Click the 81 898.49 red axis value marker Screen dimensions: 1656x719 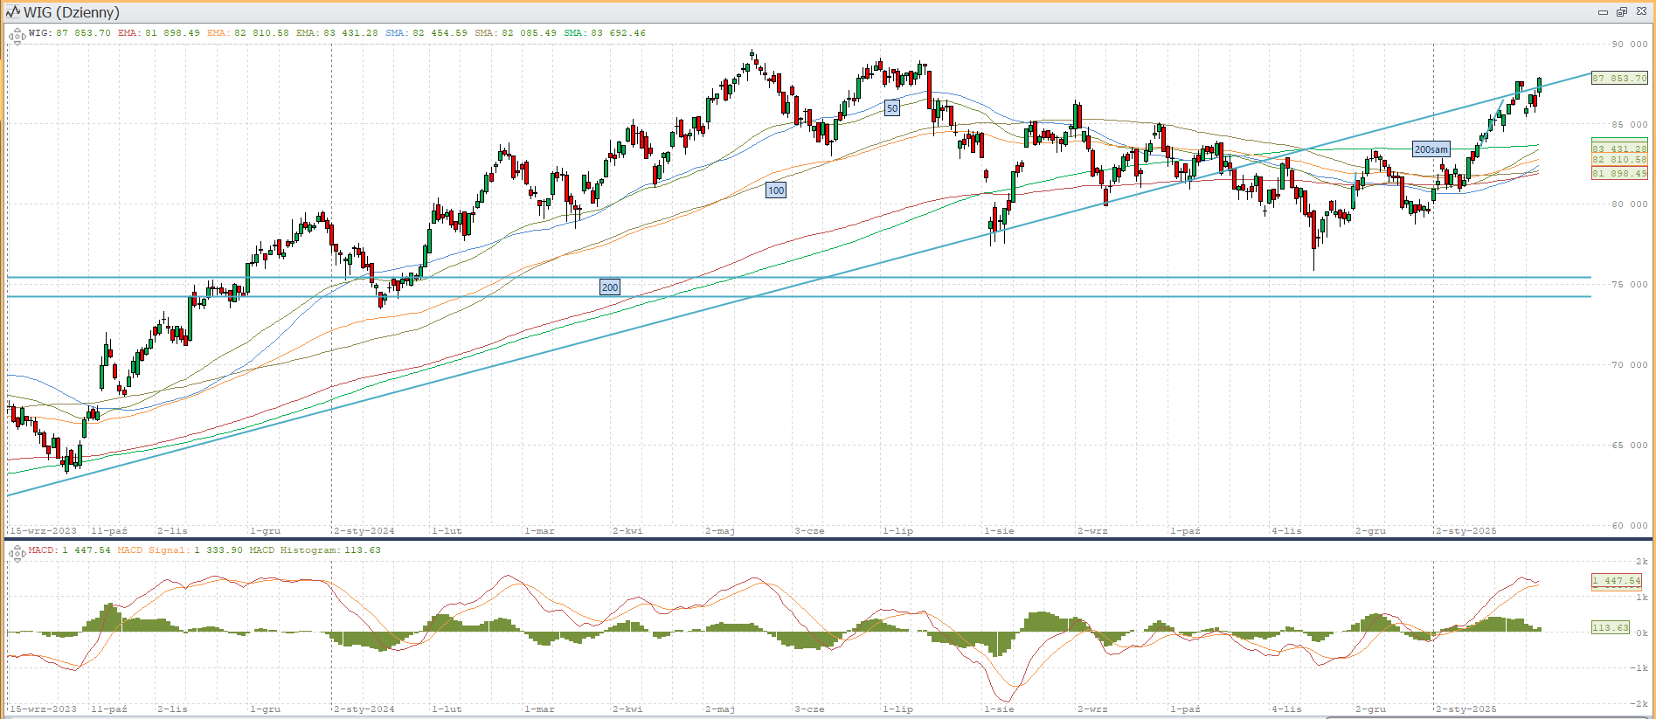click(1618, 173)
